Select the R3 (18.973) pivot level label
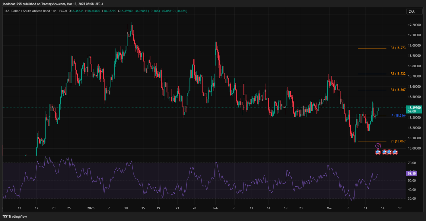 (398, 48)
